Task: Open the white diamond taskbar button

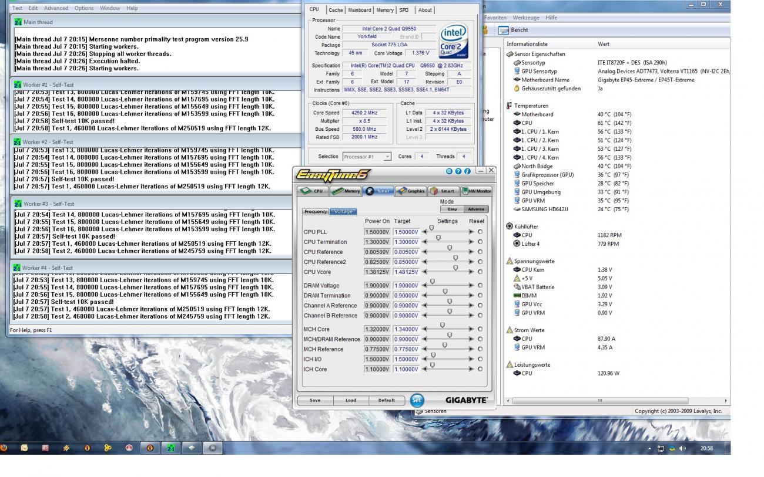Action: pos(192,448)
